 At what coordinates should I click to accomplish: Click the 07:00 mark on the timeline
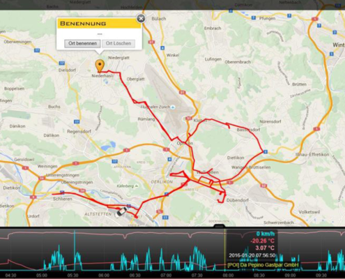[166, 276]
